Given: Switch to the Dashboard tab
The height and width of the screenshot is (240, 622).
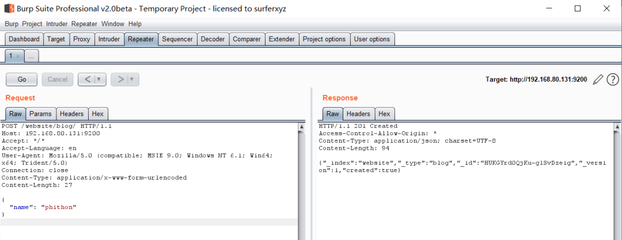Looking at the screenshot, I should (x=24, y=39).
